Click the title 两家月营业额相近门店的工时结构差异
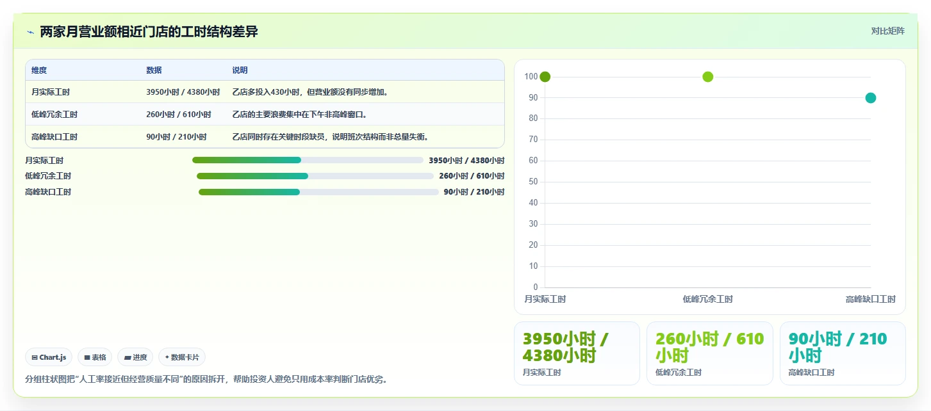This screenshot has width=931, height=411. pos(149,32)
